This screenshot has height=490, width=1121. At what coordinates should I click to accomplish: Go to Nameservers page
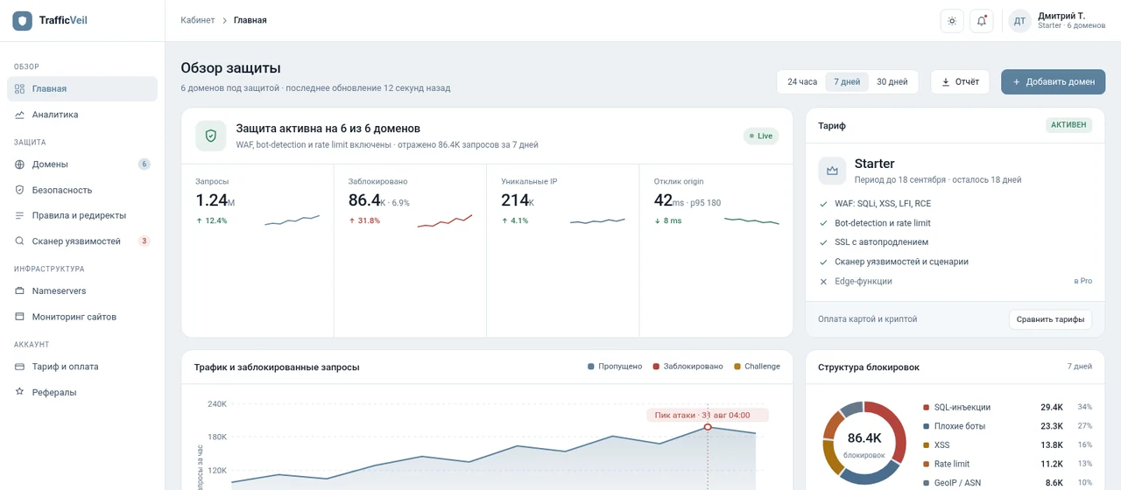(82, 290)
